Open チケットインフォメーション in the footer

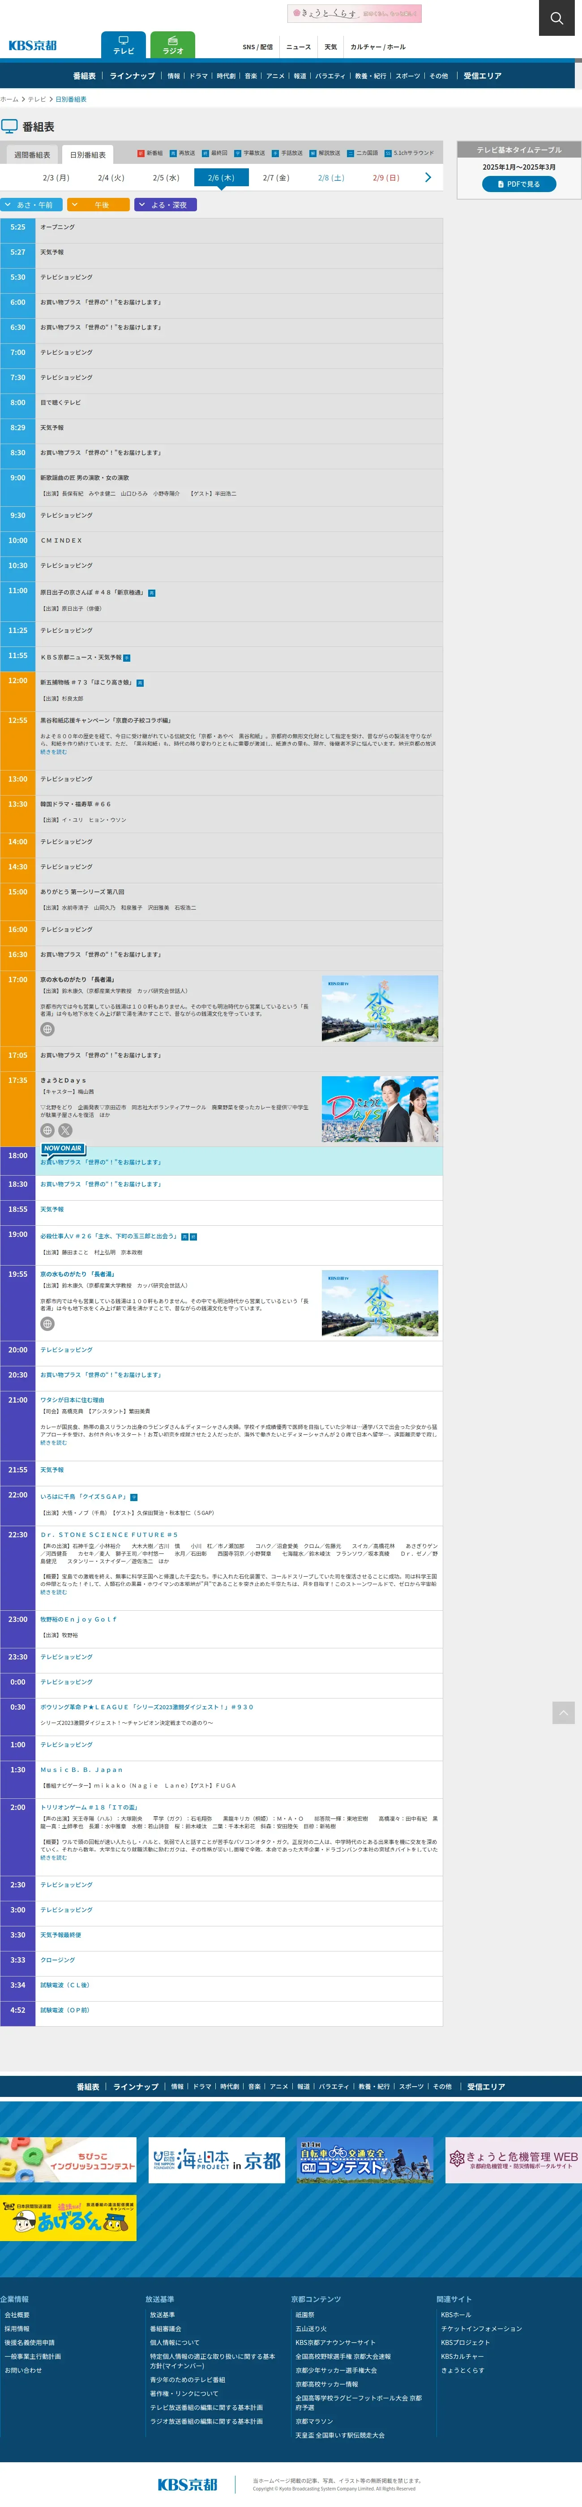click(482, 2329)
